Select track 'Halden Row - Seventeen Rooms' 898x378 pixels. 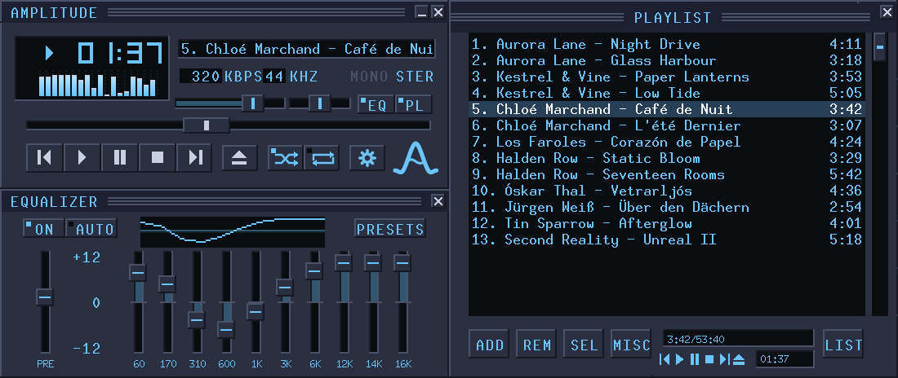coord(667,174)
